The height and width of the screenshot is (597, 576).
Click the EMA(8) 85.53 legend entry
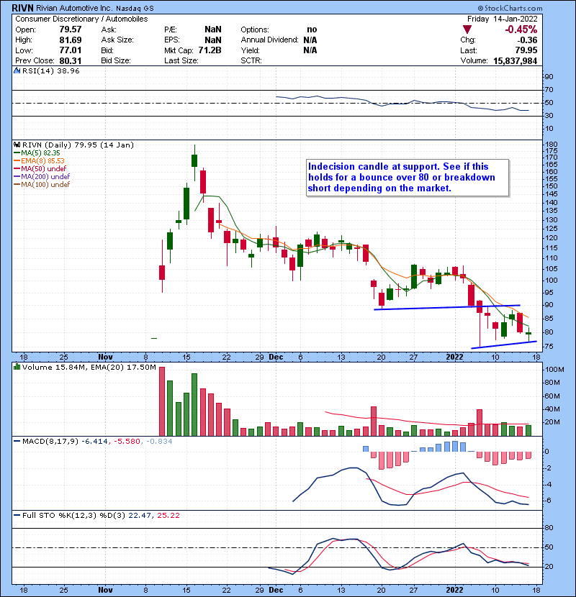click(42, 161)
